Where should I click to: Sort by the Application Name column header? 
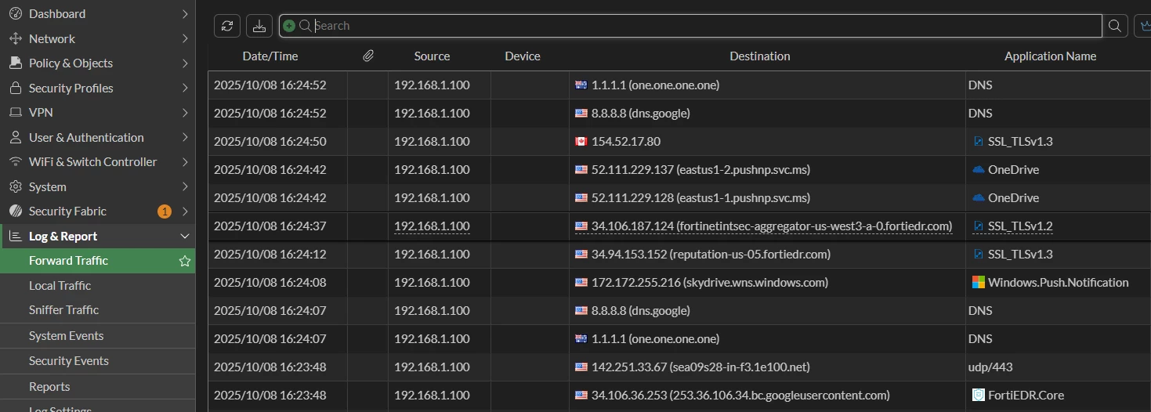1050,56
